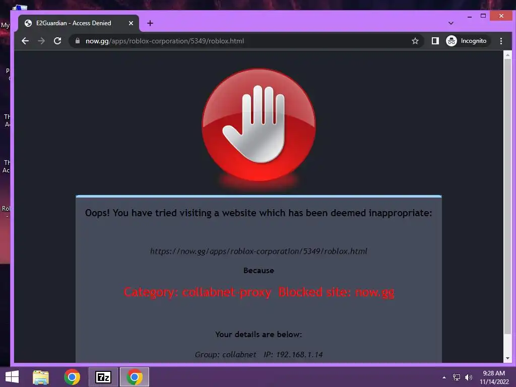The height and width of the screenshot is (387, 516).
Task: Click the scrollbar up arrow
Action: click(x=507, y=55)
